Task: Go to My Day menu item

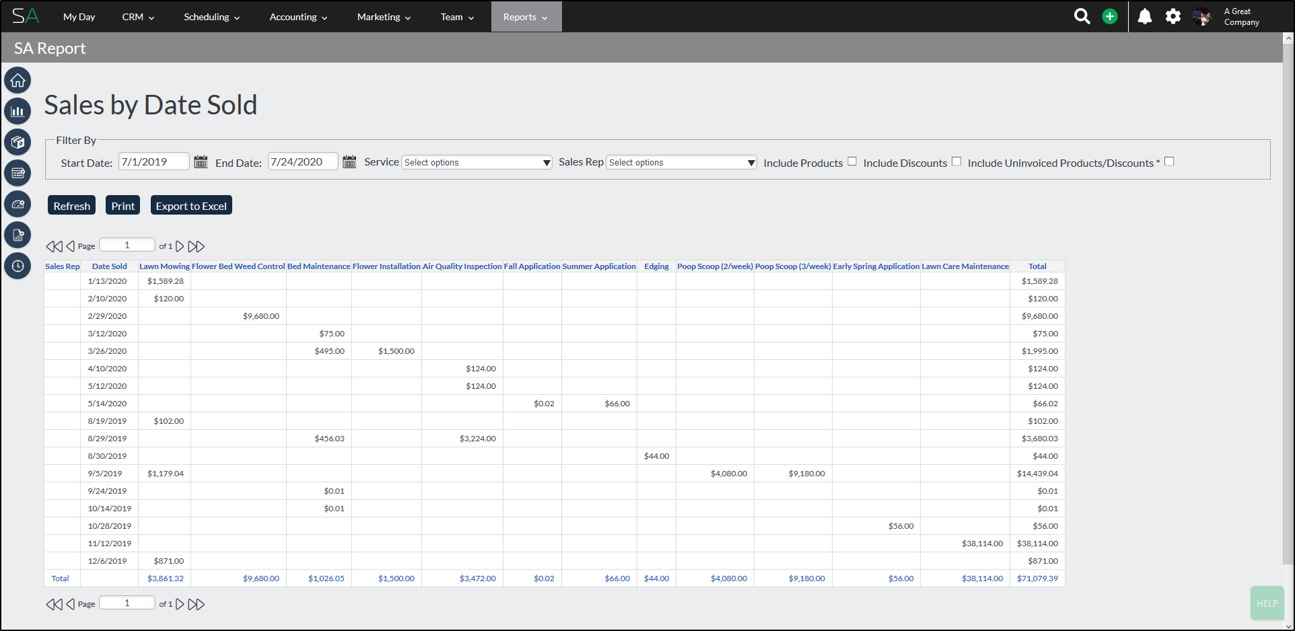Action: [x=79, y=17]
